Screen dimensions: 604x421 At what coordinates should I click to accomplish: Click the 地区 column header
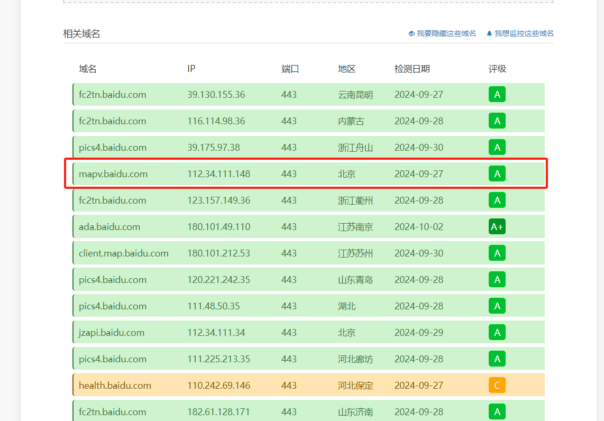346,69
